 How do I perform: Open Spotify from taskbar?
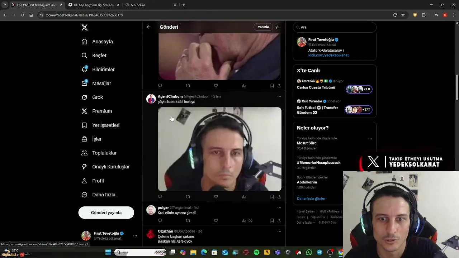tap(256, 252)
